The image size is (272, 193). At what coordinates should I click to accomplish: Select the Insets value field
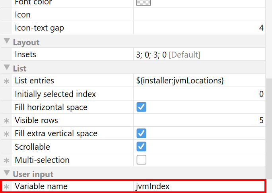coord(199,54)
